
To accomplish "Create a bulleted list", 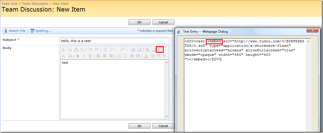I will 125,56.
